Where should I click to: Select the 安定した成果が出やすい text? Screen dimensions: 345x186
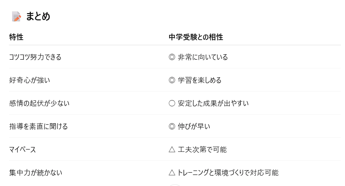click(213, 103)
